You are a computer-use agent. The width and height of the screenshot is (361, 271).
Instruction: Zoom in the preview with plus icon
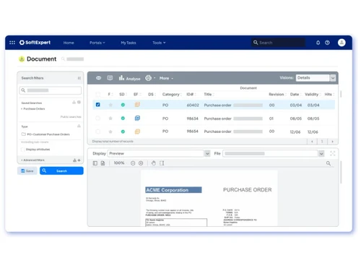tap(141, 163)
